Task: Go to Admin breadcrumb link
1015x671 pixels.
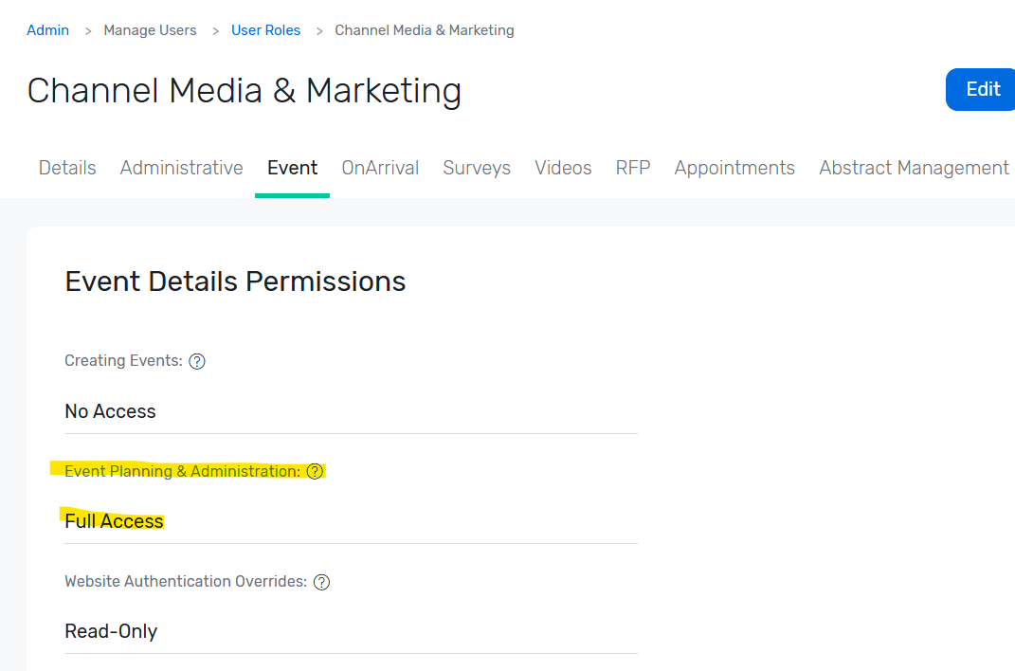Action: [x=47, y=30]
